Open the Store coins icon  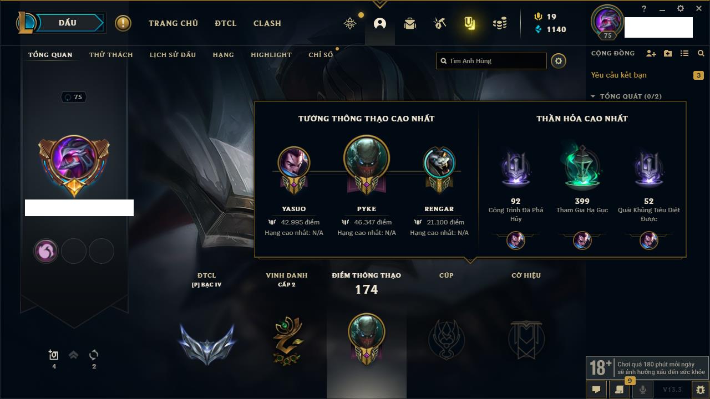(x=500, y=23)
